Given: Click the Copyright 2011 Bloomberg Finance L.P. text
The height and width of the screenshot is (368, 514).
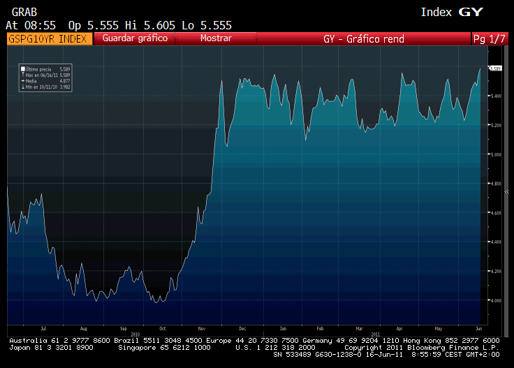Looking at the screenshot, I should coord(422,347).
